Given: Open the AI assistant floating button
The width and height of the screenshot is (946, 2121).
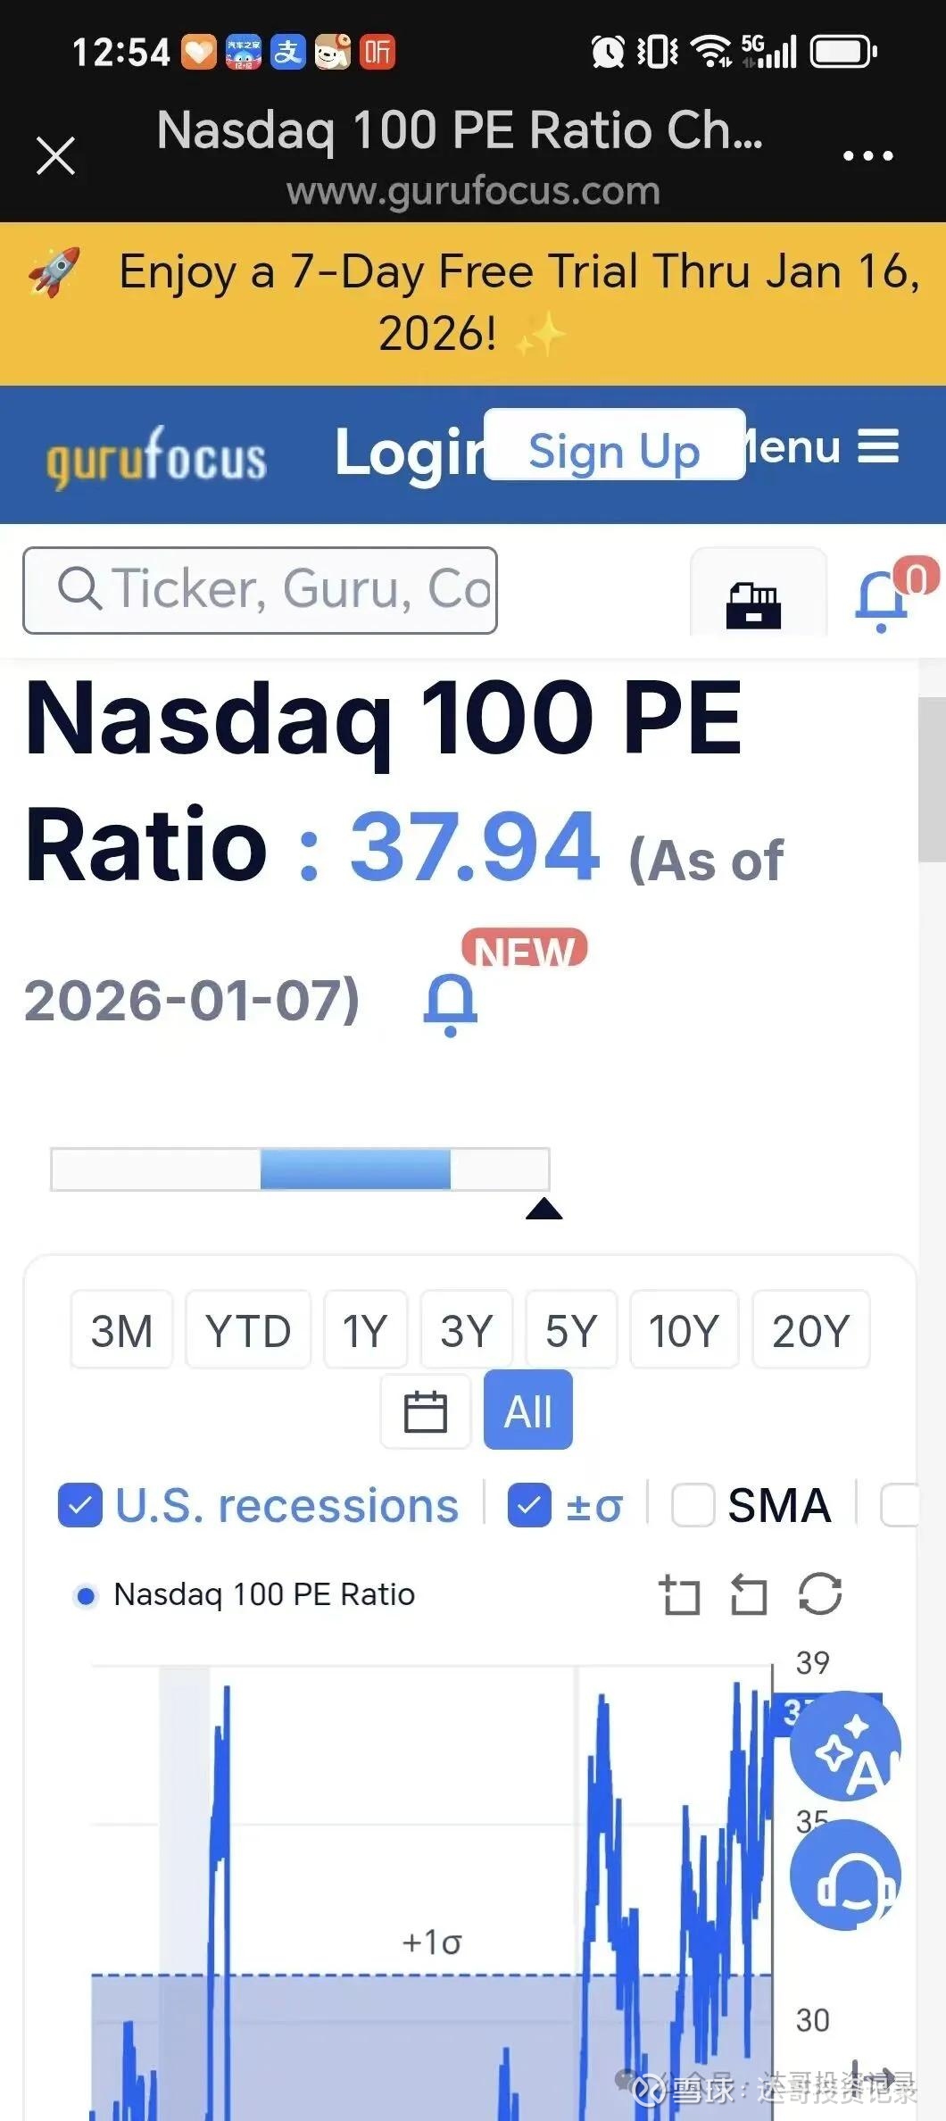Looking at the screenshot, I should pyautogui.click(x=845, y=1746).
